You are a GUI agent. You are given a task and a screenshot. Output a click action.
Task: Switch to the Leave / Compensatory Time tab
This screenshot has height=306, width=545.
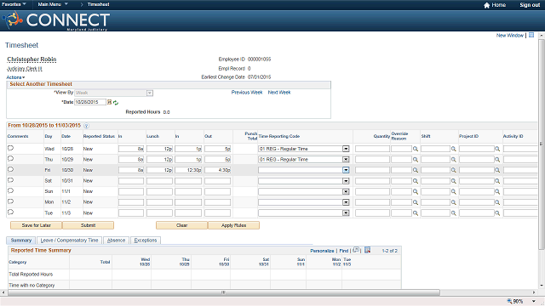point(69,240)
